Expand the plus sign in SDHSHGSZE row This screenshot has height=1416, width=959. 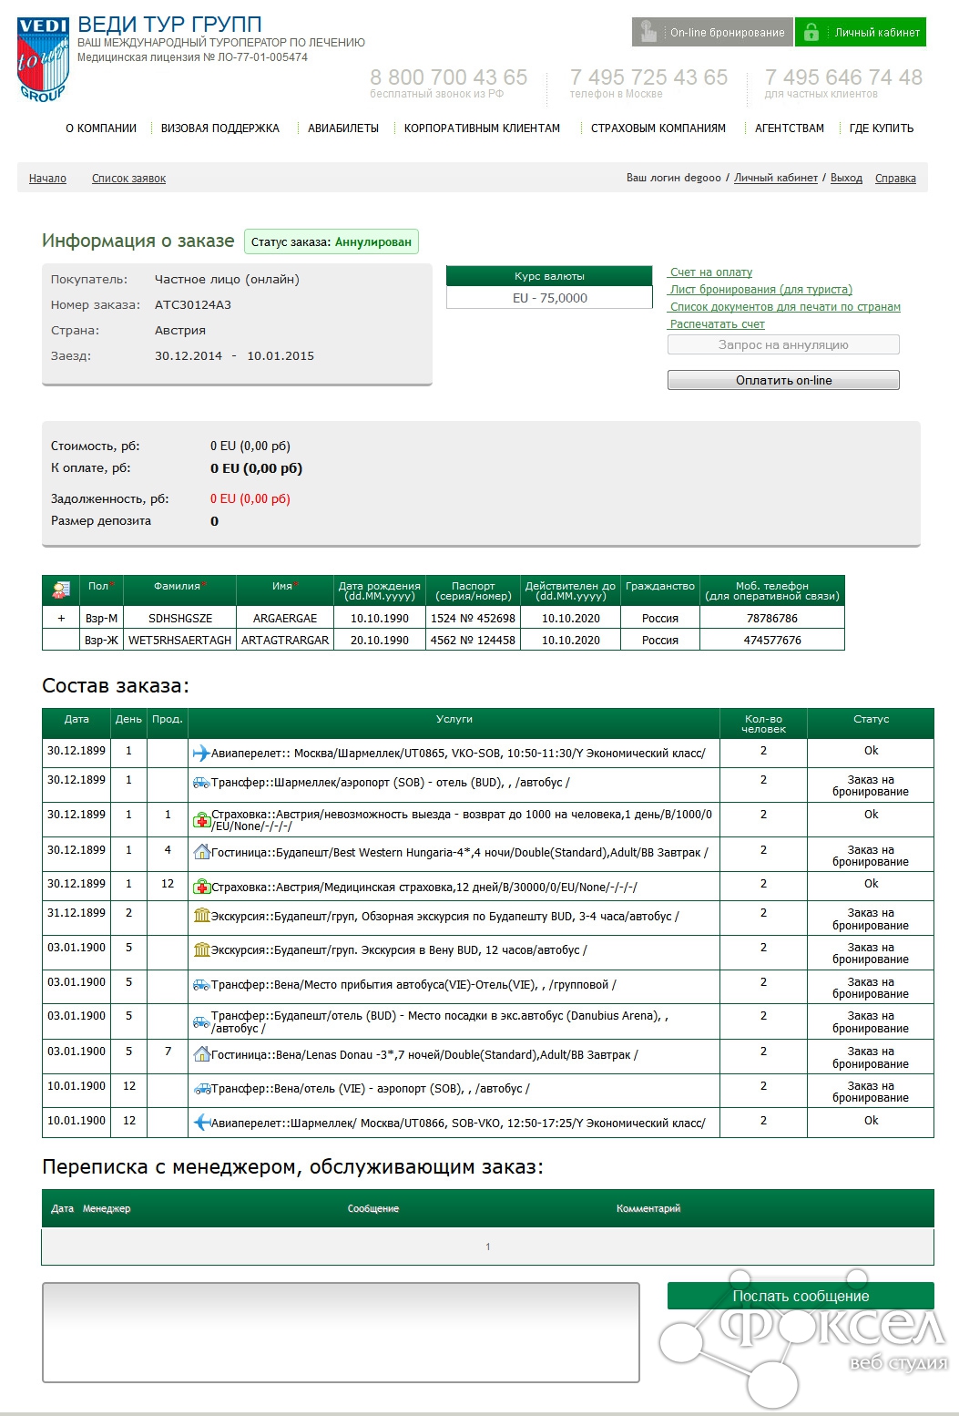tap(61, 618)
